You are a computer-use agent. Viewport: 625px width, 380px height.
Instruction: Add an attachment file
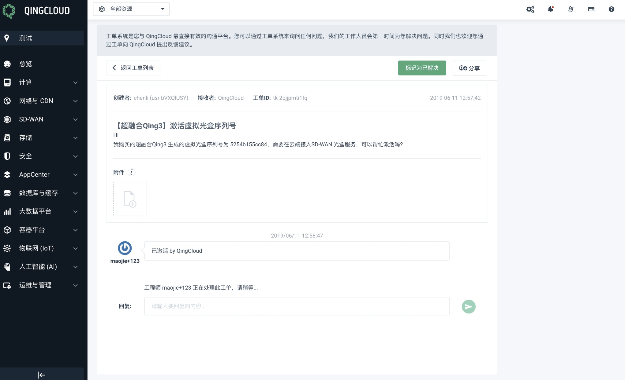[x=130, y=199]
